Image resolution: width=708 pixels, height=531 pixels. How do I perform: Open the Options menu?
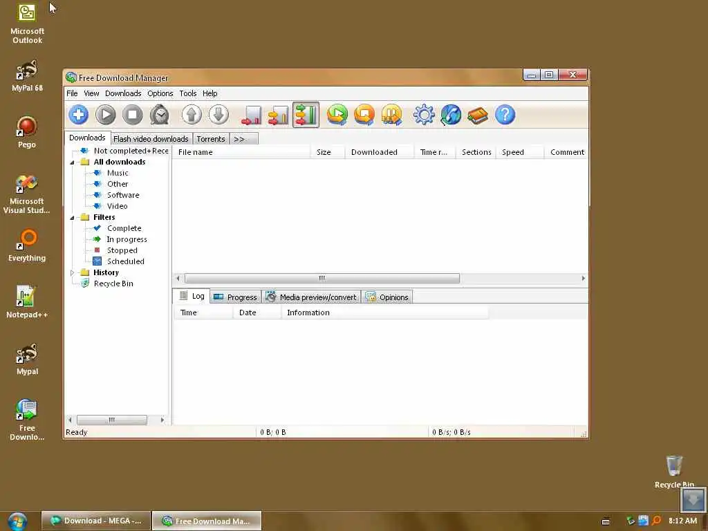[160, 93]
